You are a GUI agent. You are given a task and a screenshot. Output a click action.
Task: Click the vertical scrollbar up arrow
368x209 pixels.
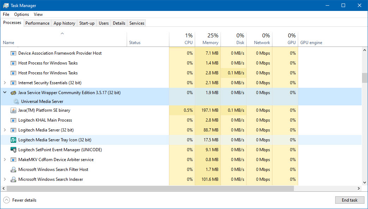point(364,50)
